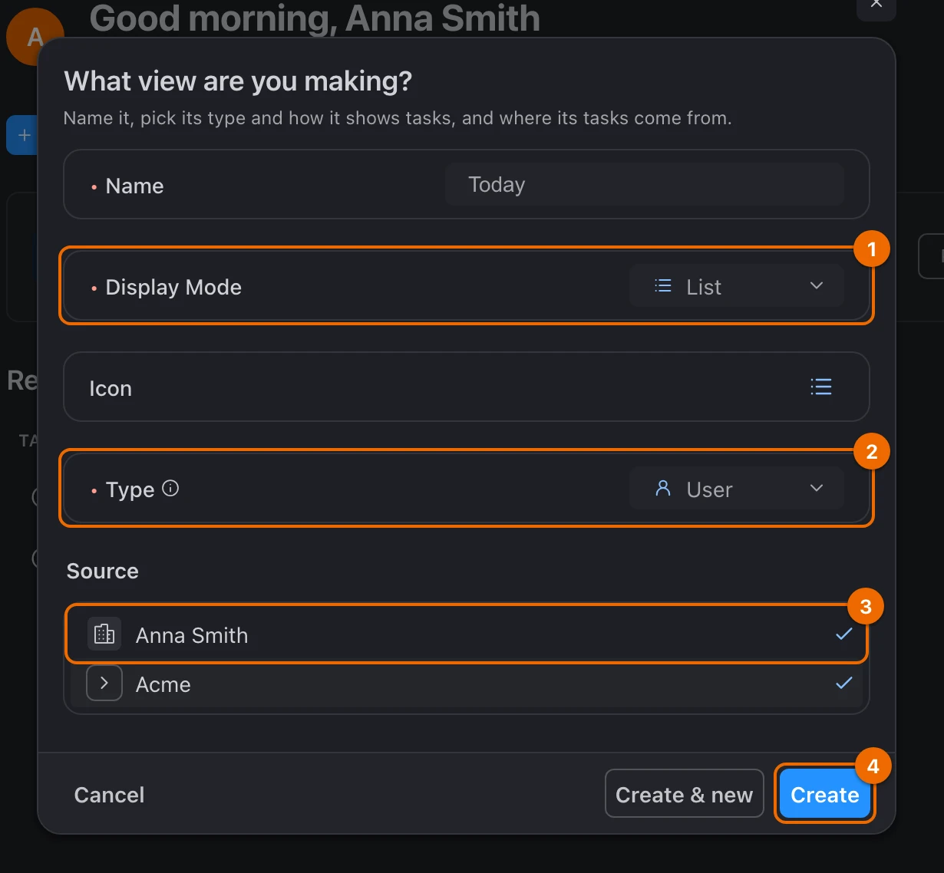Close the dialog with the X button
944x873 pixels.
(876, 6)
